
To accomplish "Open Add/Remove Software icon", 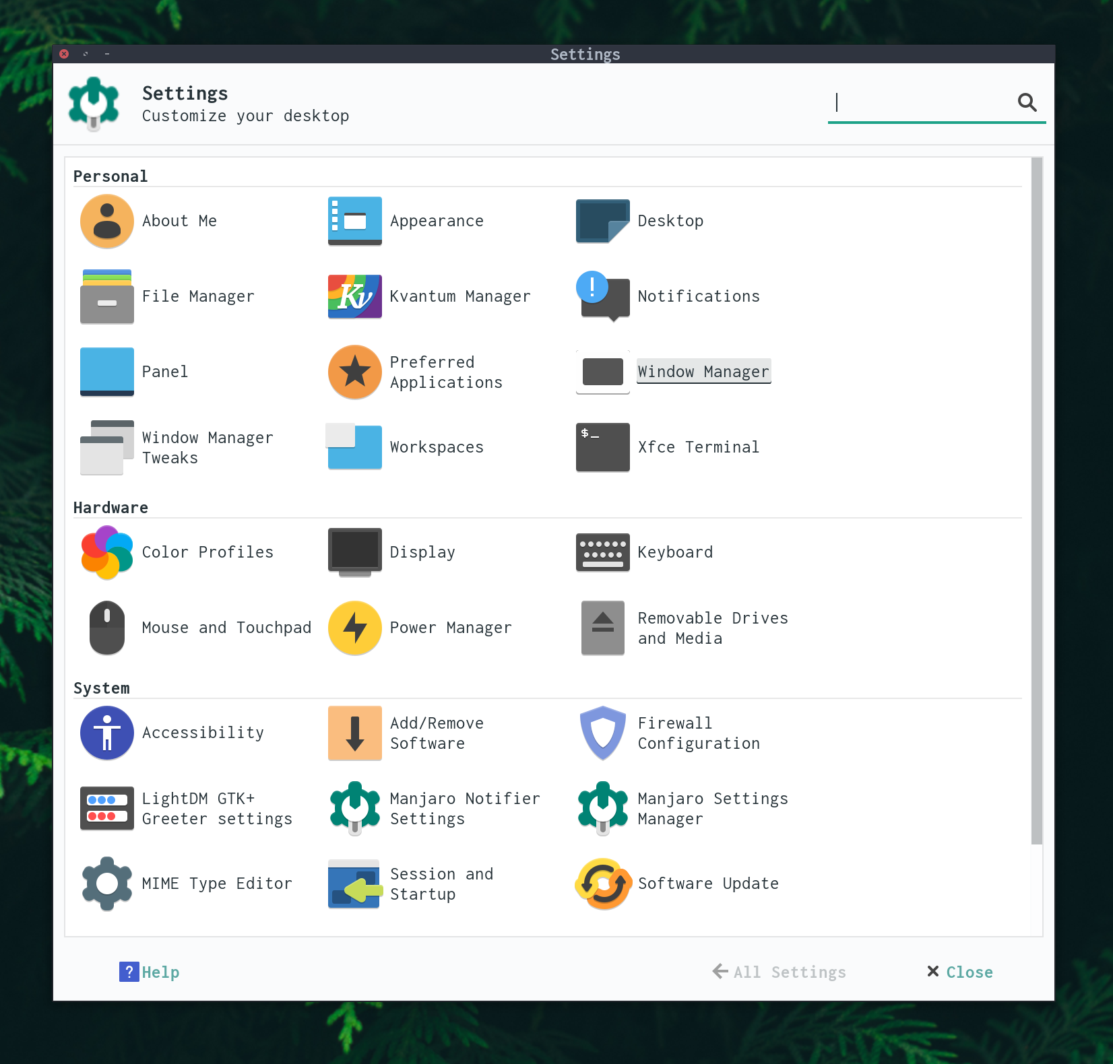I will pos(354,733).
